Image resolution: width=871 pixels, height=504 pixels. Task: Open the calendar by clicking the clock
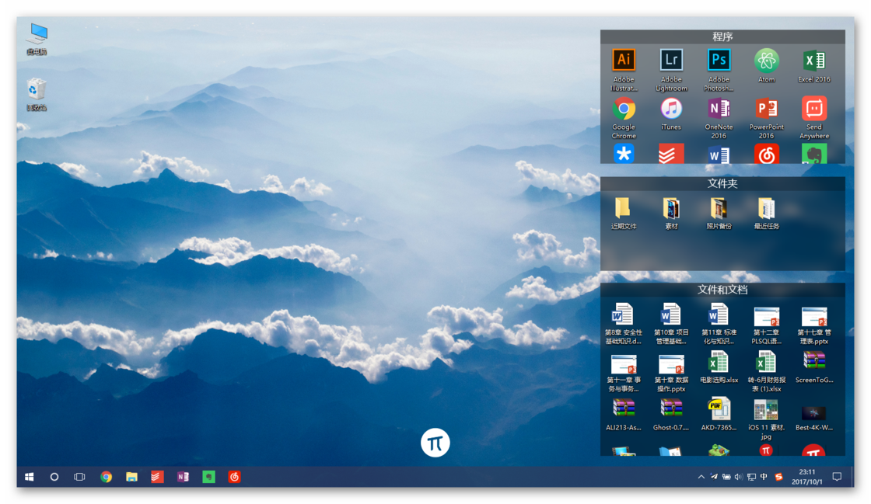coord(806,476)
